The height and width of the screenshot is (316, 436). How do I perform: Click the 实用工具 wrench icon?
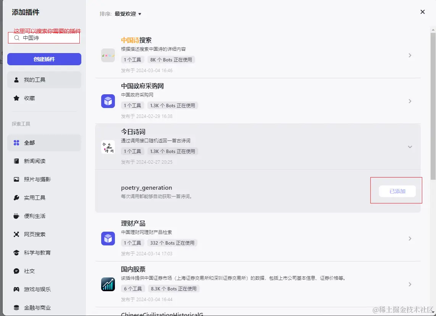pos(16,198)
